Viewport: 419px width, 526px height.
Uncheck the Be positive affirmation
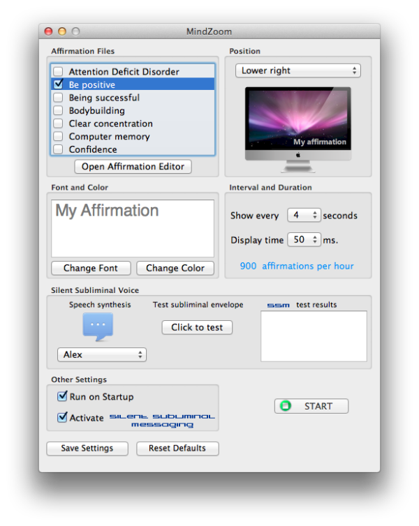pyautogui.click(x=59, y=84)
